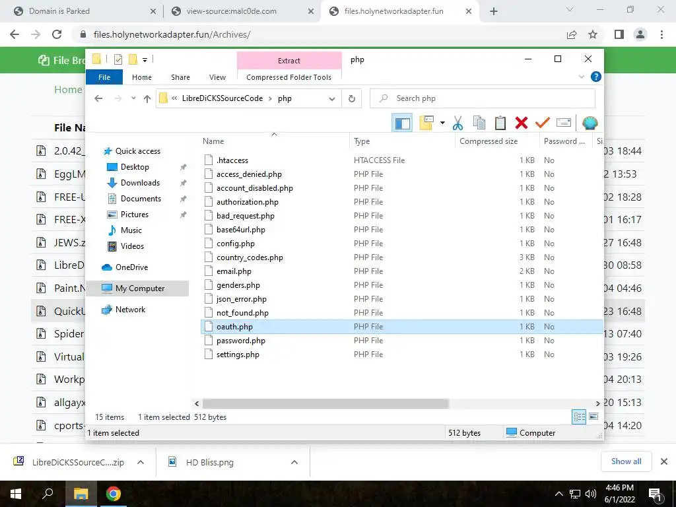
Task: Click Show all downloads button
Action: (626, 461)
